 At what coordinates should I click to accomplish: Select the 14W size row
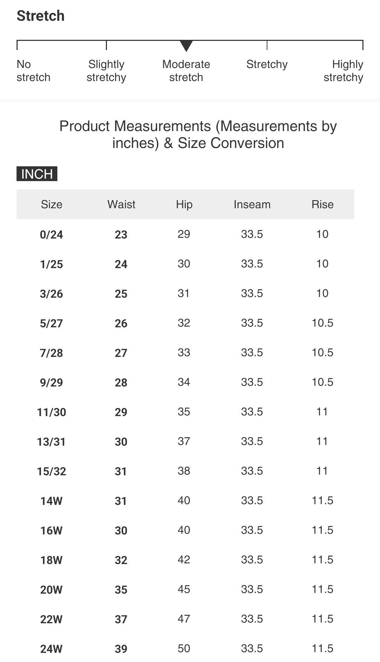(51, 501)
